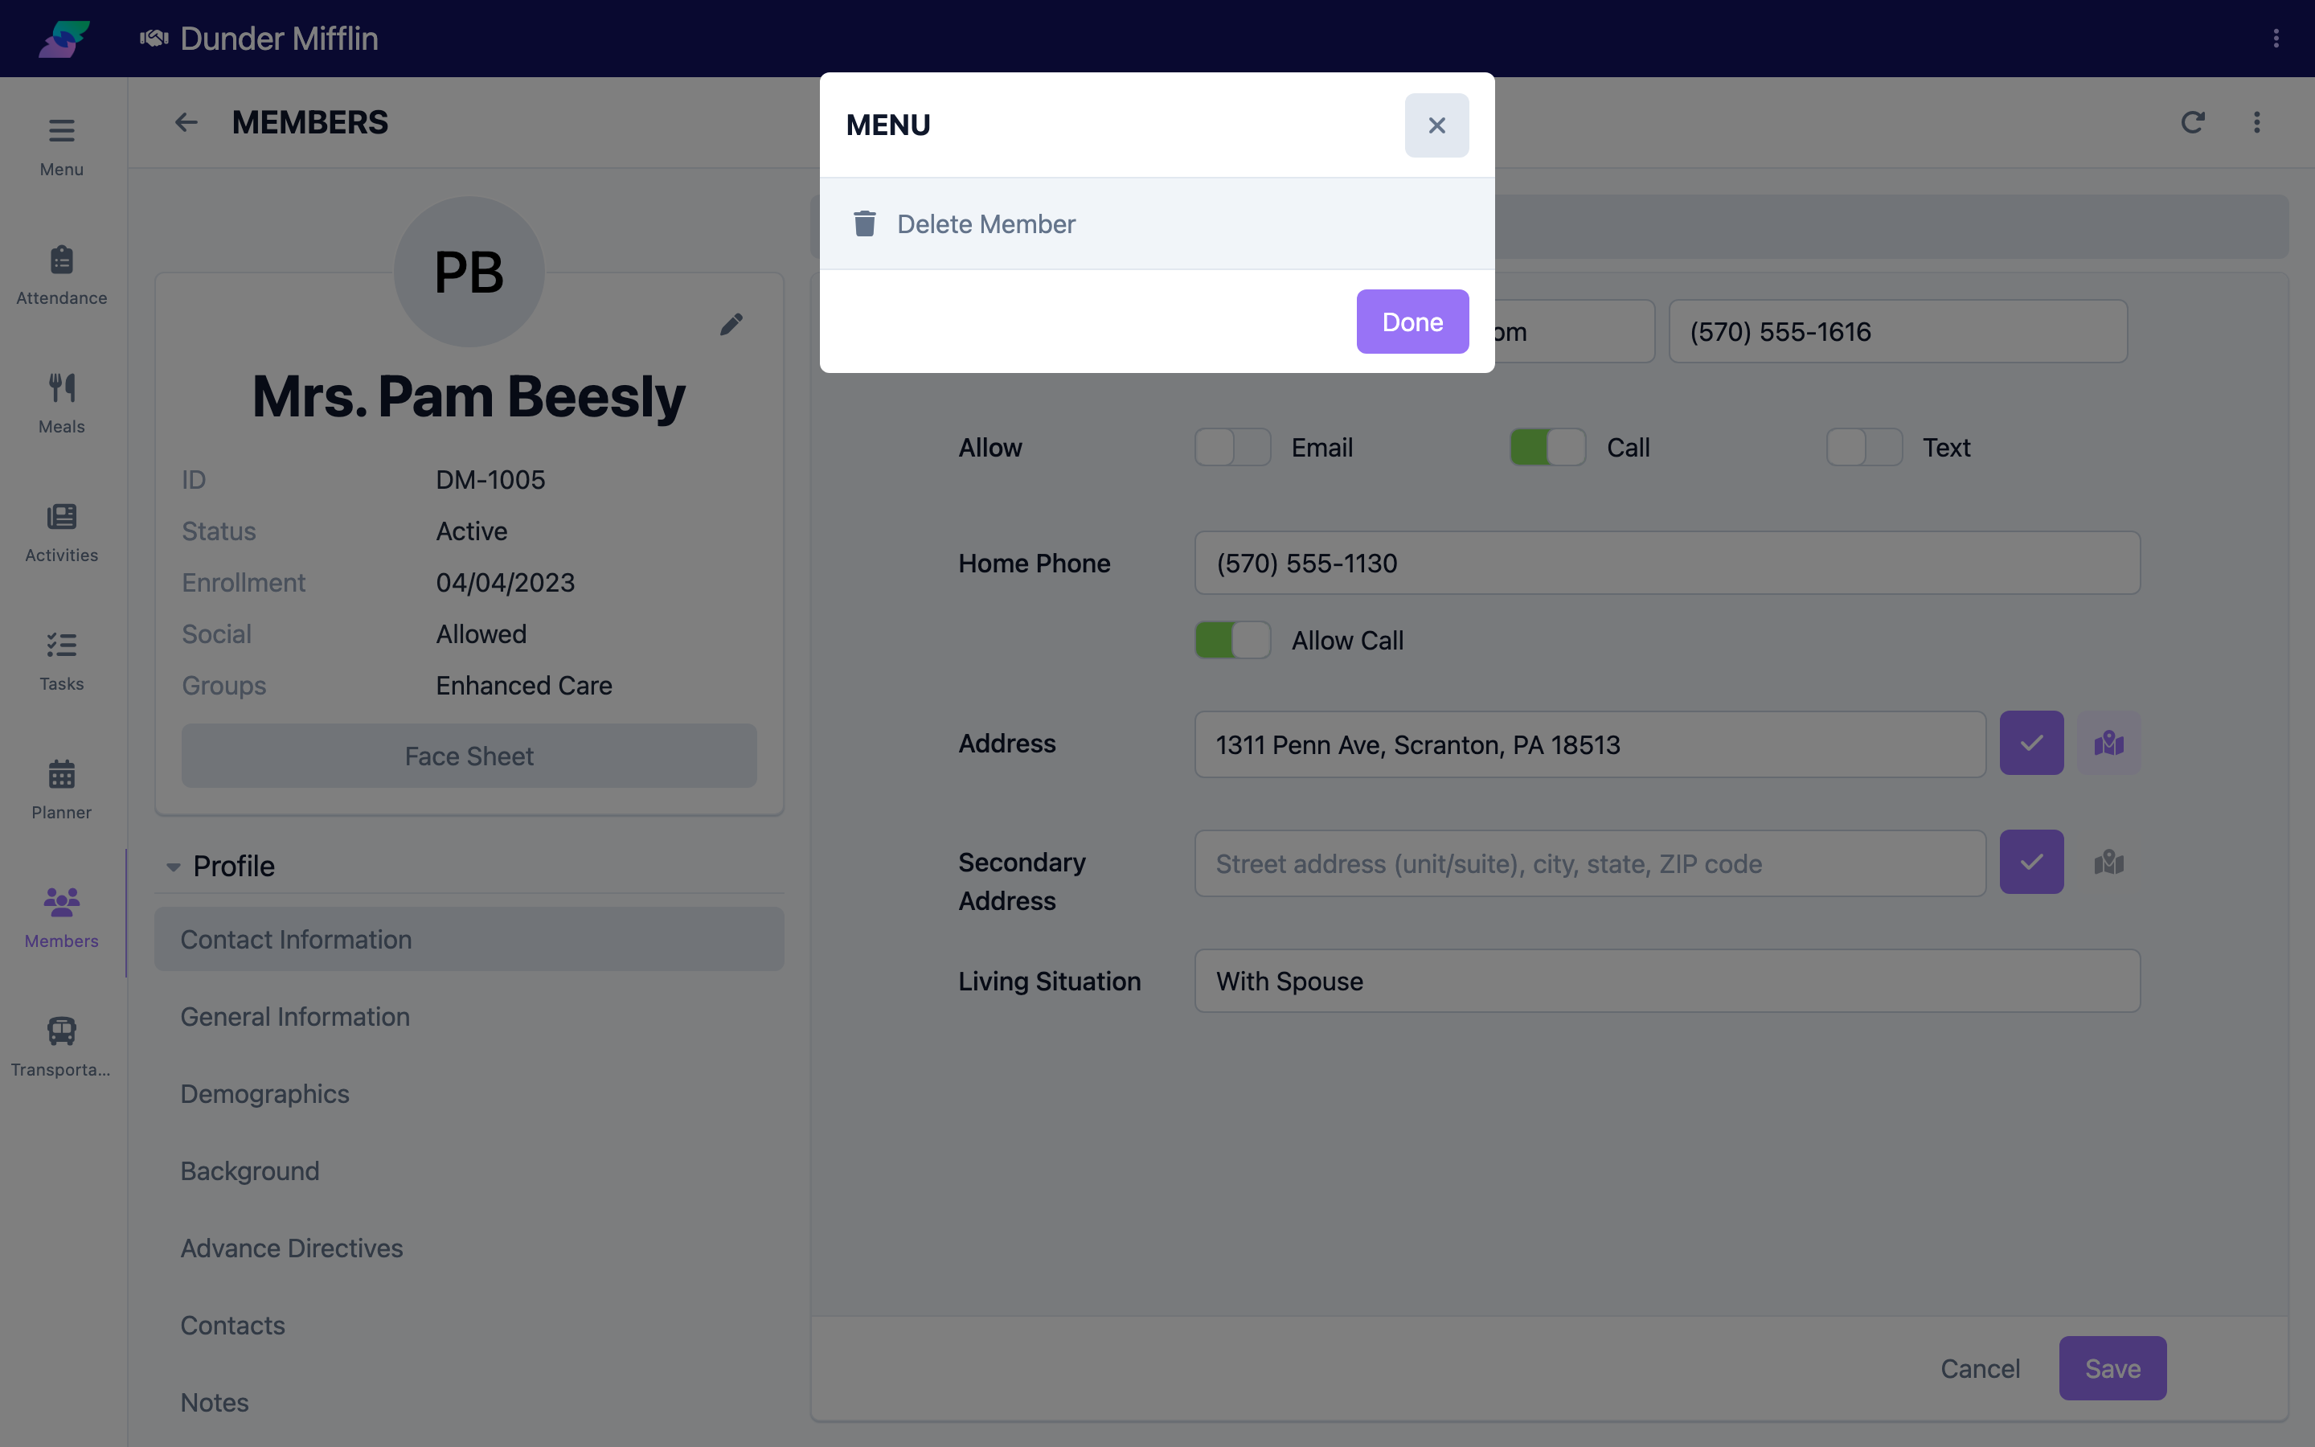Select Members people icon
2315x1447 pixels.
61,903
